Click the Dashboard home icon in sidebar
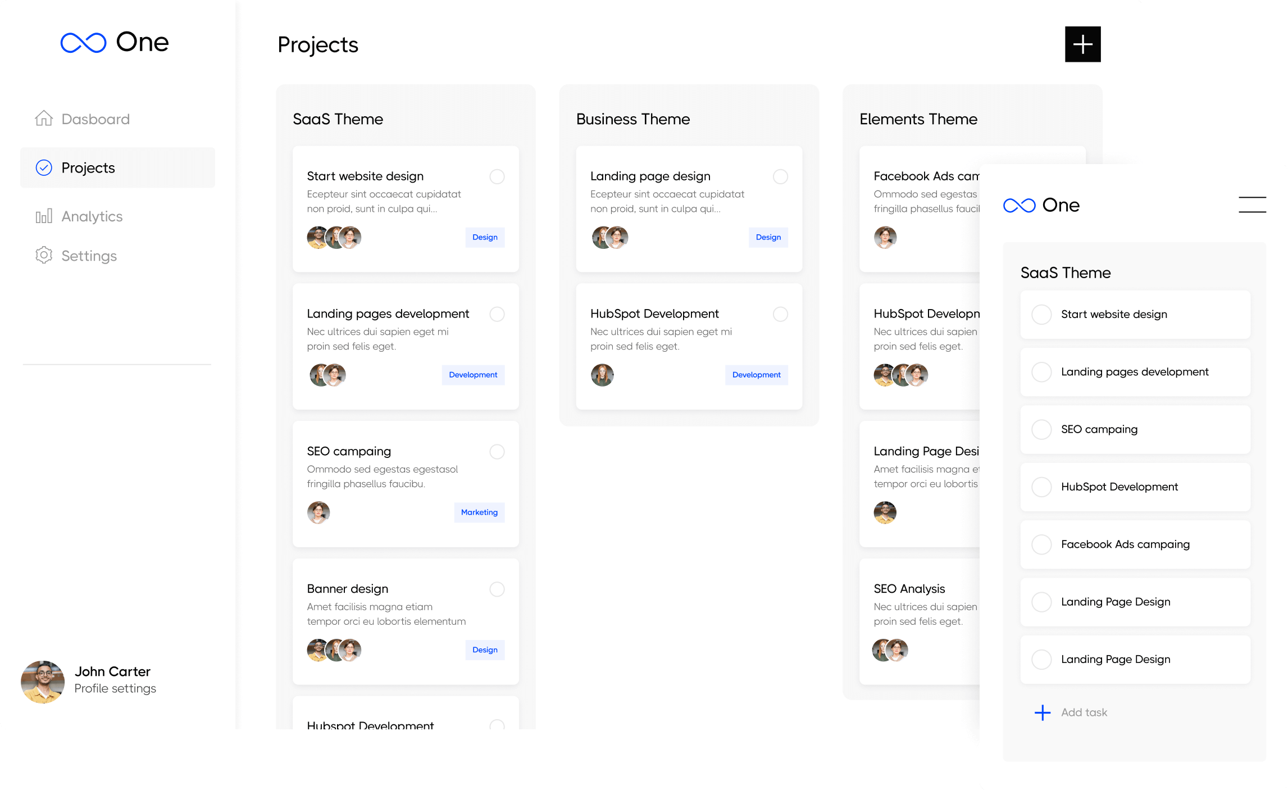 44,119
